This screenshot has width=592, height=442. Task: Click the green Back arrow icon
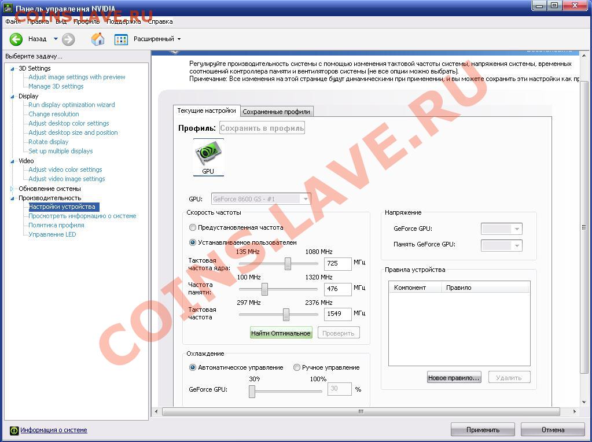coord(16,39)
